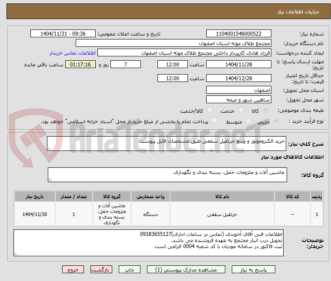Click the price validity time 12:00 field
This screenshot has width=331, height=281.
(x=173, y=78)
